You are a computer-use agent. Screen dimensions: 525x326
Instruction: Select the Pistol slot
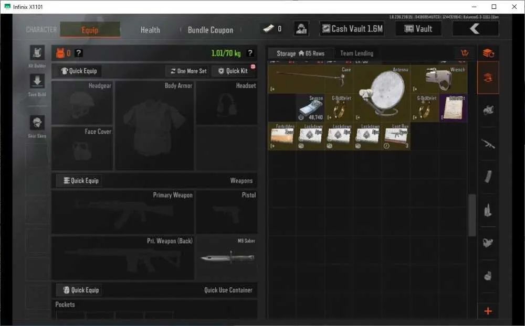click(x=227, y=212)
